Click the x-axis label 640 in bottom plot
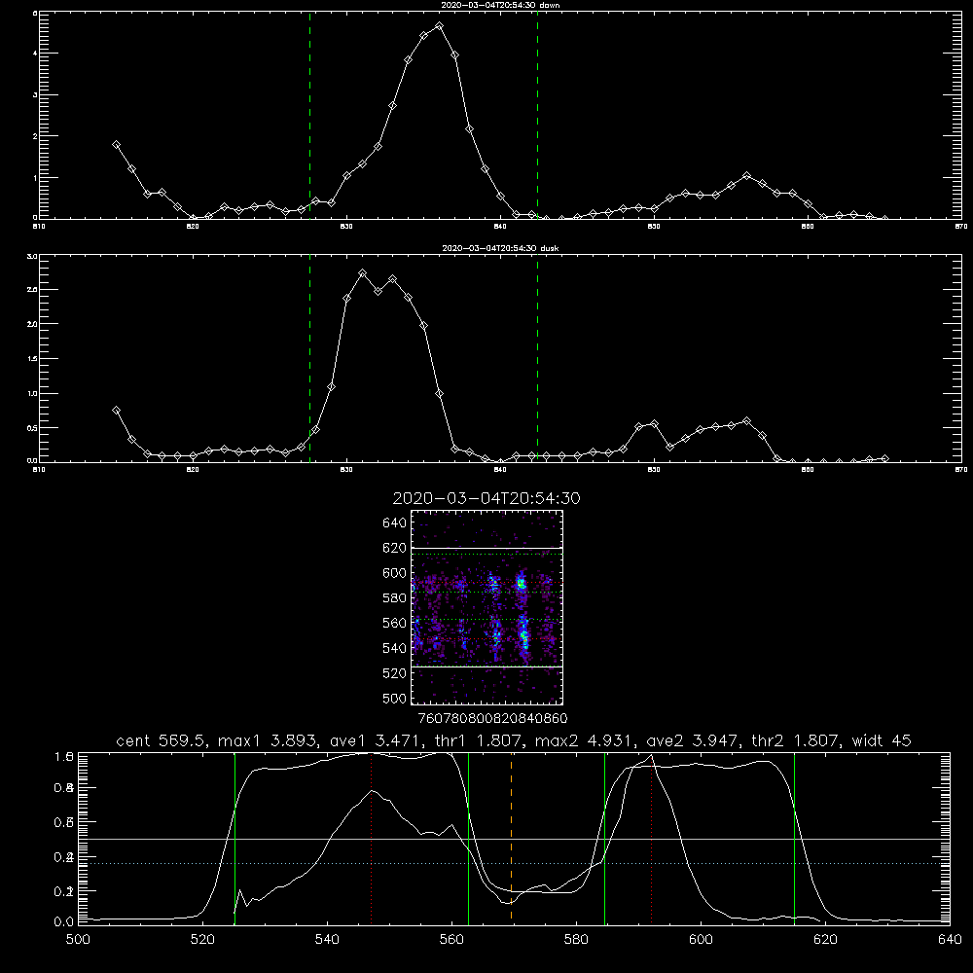This screenshot has width=973, height=973. (950, 940)
